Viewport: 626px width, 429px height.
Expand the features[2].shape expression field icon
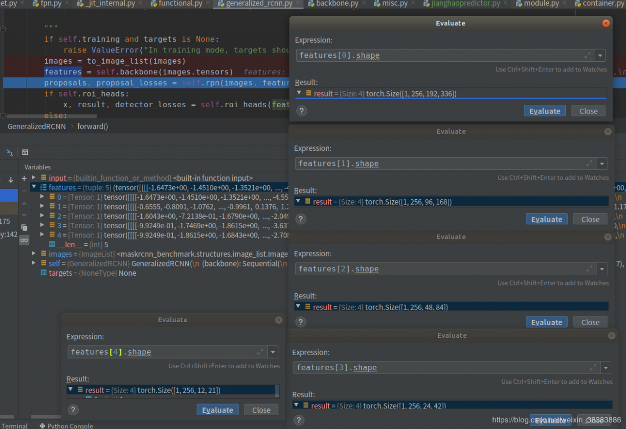[590, 269]
